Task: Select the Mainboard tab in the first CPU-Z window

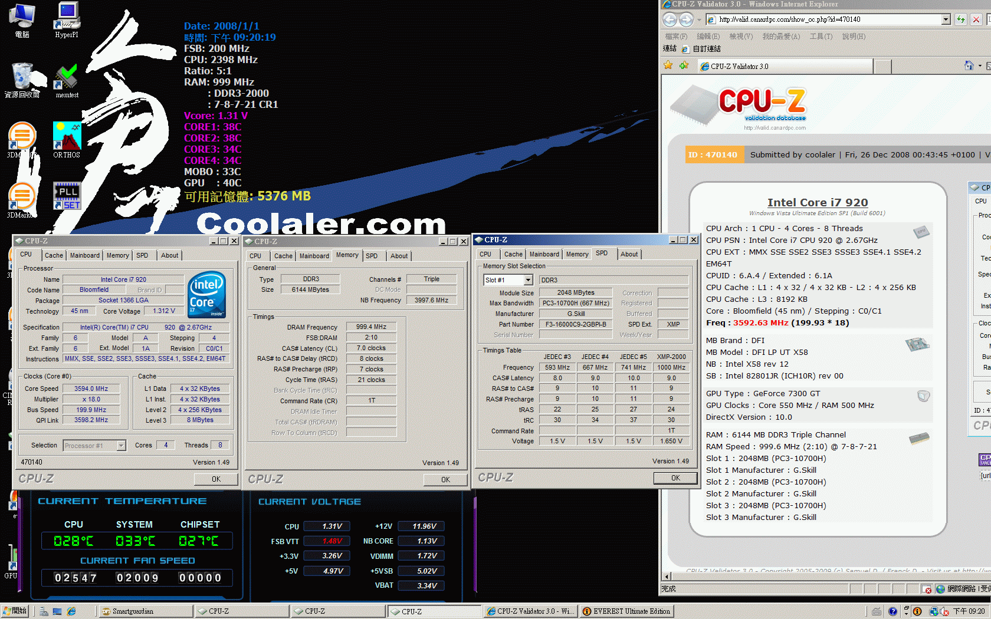Action: click(85, 255)
